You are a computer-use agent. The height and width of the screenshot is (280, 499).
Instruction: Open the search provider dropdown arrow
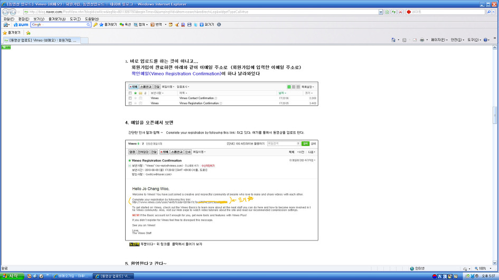click(494, 12)
